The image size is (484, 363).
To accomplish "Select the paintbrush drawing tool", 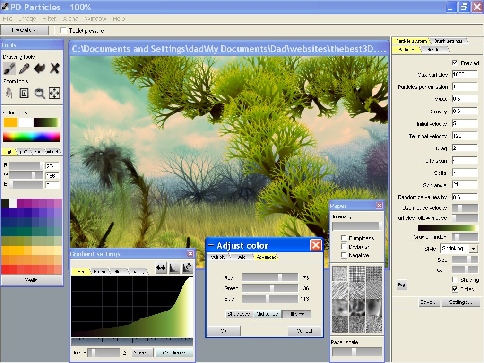I will 9,68.
